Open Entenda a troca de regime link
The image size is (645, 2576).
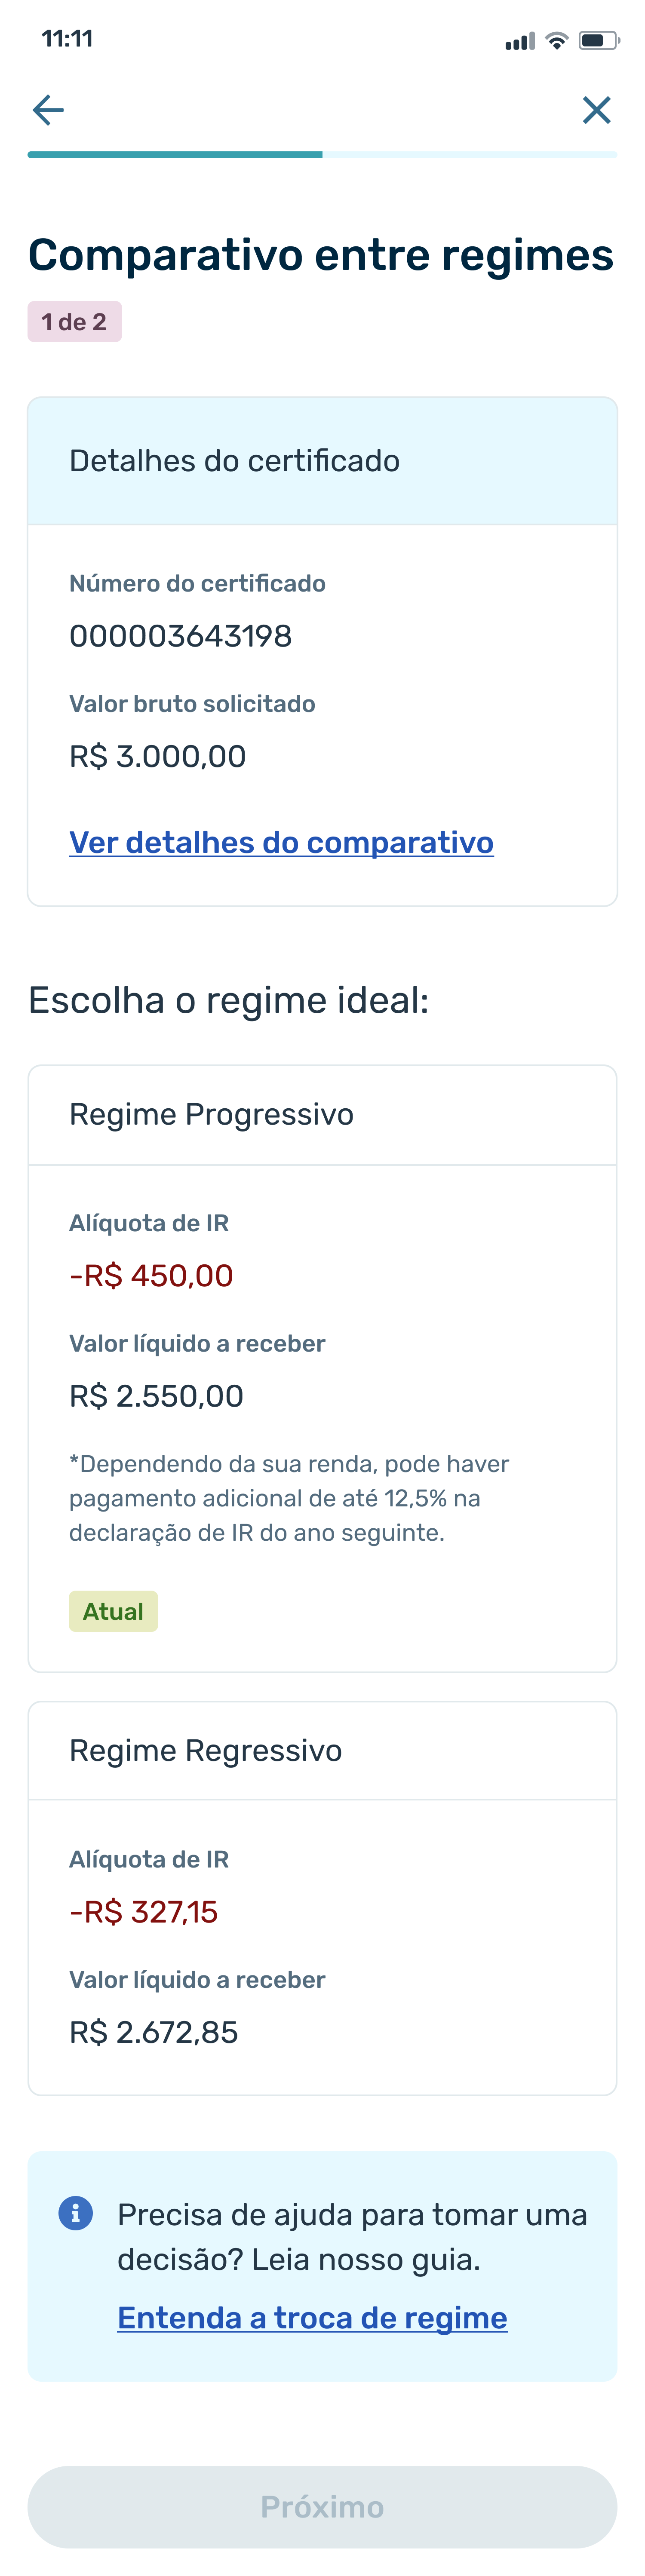pos(312,2317)
